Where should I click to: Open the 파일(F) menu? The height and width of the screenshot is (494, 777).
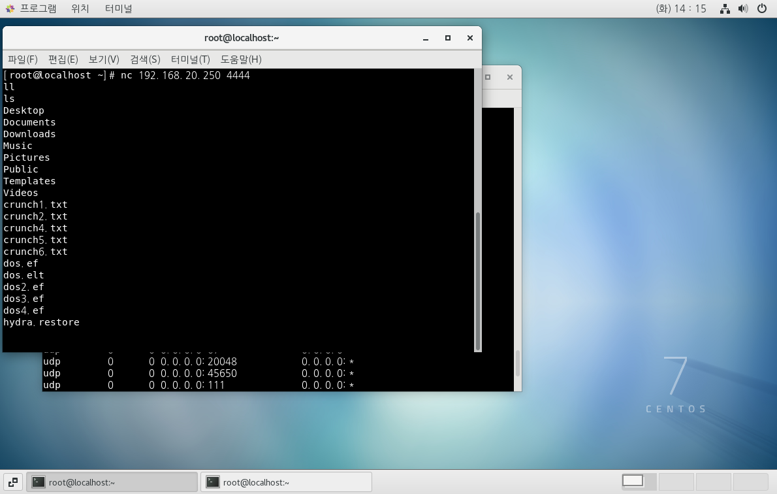coord(22,59)
